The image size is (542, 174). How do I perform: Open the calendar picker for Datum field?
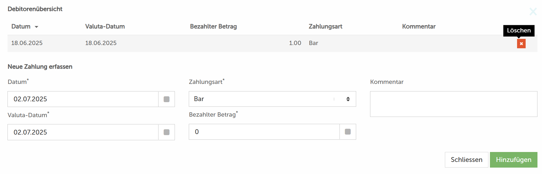[x=167, y=99]
